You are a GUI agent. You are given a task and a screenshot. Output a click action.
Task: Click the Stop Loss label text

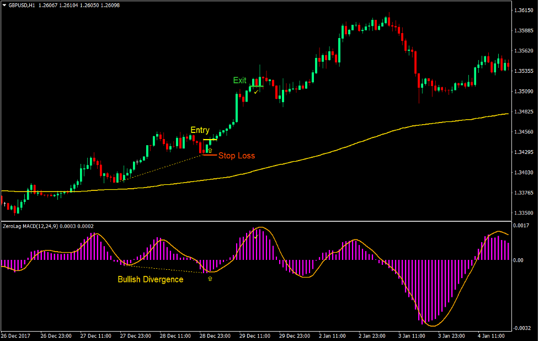coord(237,156)
